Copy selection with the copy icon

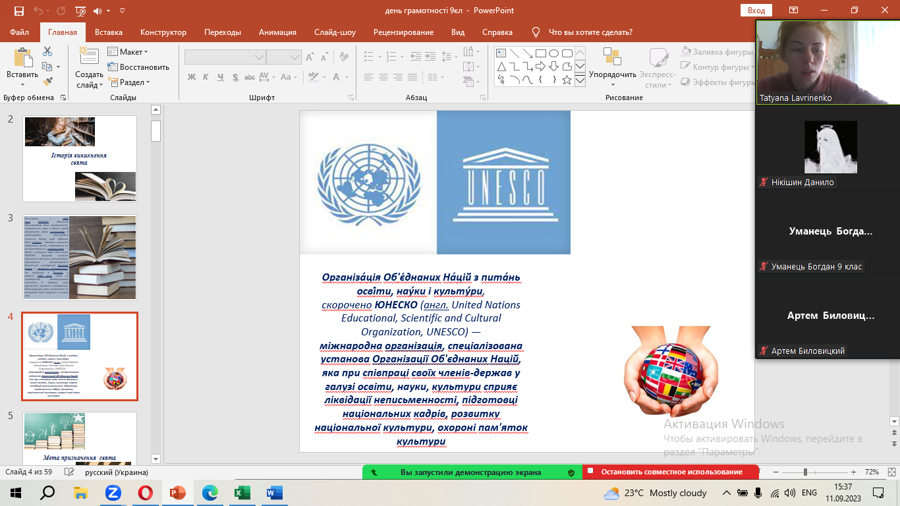46,67
